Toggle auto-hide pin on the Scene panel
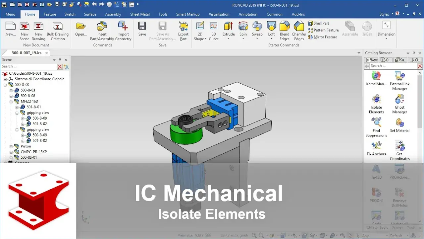 point(60,60)
